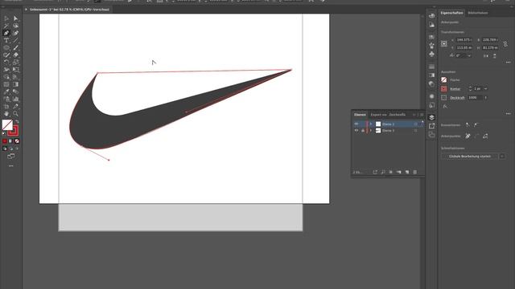Swap fill and stroke colors arrow
This screenshot has height=289, width=515.
click(17, 121)
